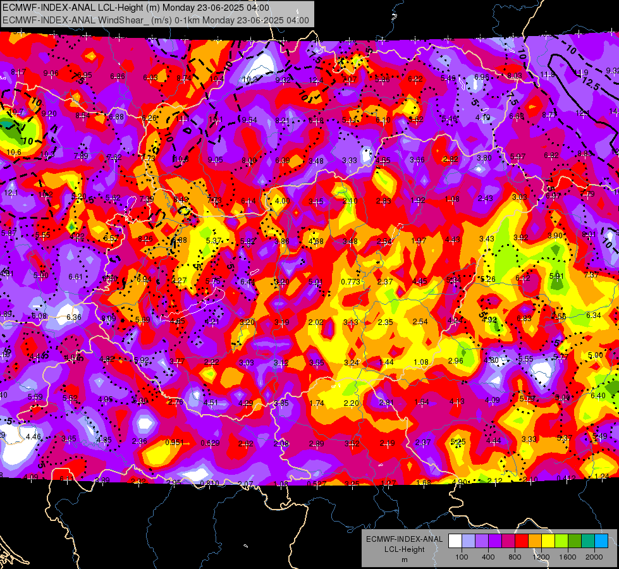The height and width of the screenshot is (569, 619).
Task: Click the wind shear value 8.09
Action: (x=109, y=318)
